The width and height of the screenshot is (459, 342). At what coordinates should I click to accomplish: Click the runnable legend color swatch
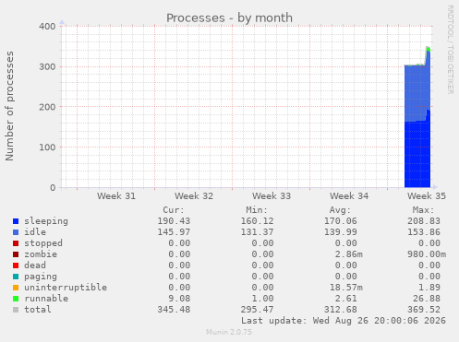[x=16, y=299]
